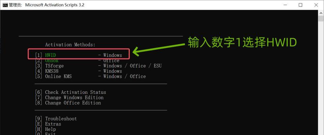Open the Troubleshoot option
The width and height of the screenshot is (324, 135).
coord(56,119)
